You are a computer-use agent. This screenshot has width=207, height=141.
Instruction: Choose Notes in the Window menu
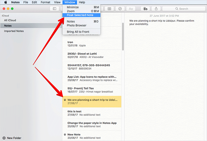click(x=81, y=21)
